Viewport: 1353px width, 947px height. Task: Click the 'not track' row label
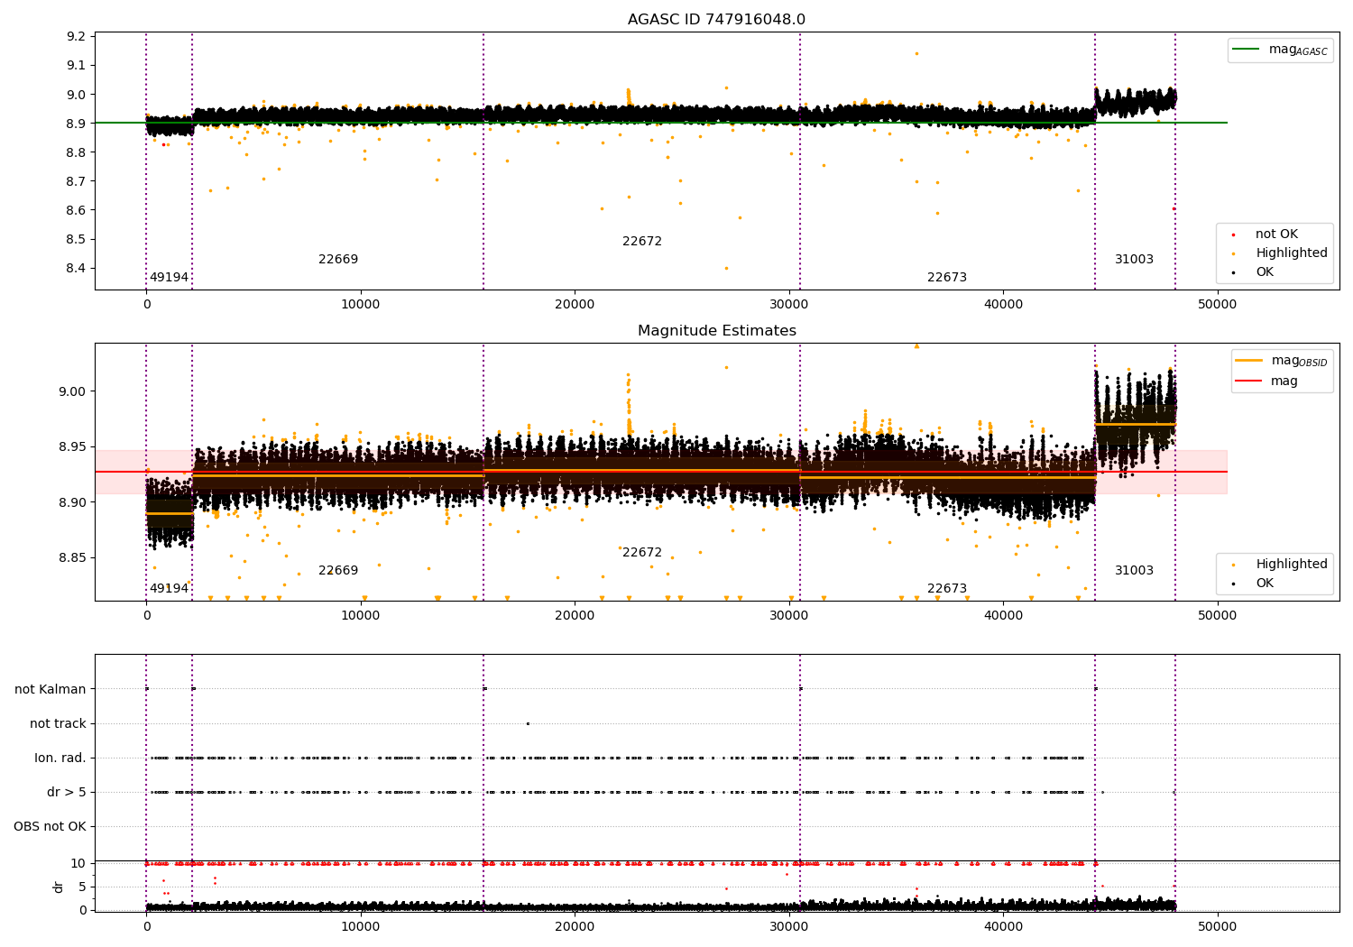coord(58,724)
